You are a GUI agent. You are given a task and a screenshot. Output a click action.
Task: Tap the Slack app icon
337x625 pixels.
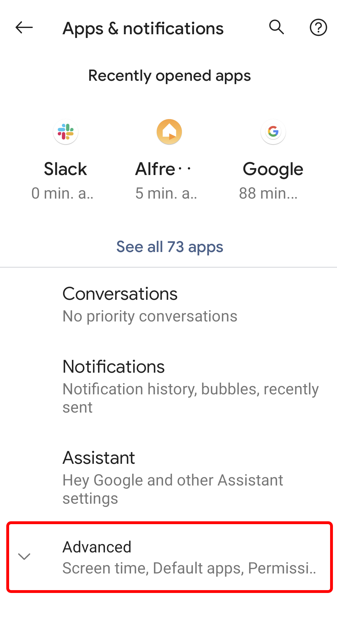[66, 132]
